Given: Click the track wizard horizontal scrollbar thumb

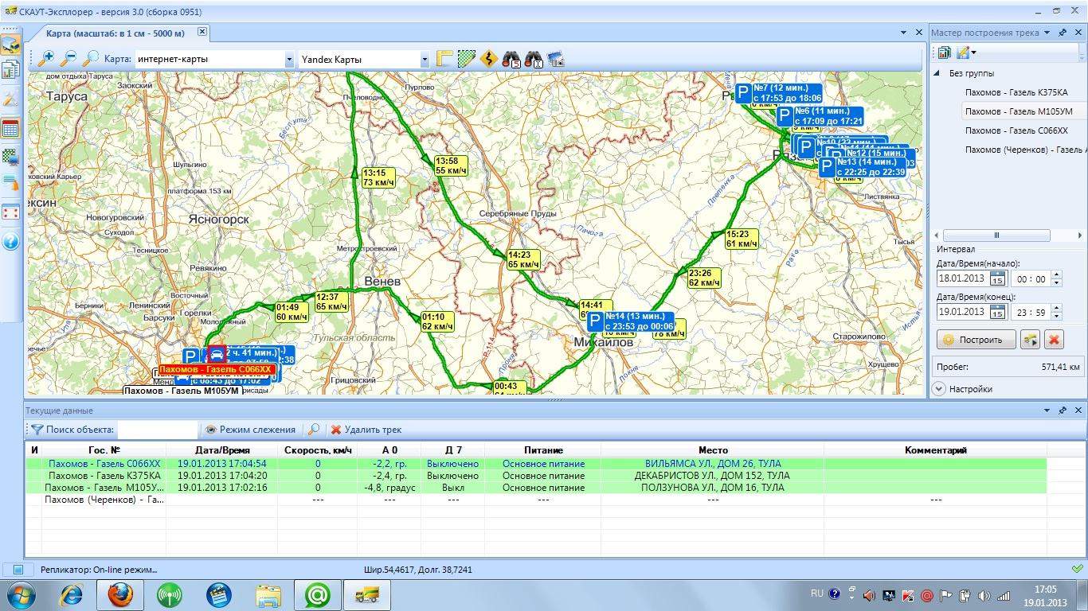Looking at the screenshot, I should point(996,235).
